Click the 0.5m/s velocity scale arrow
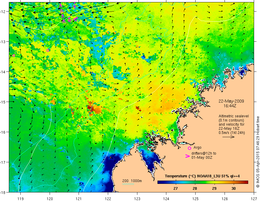This screenshot has height=201, width=260. 228,137
